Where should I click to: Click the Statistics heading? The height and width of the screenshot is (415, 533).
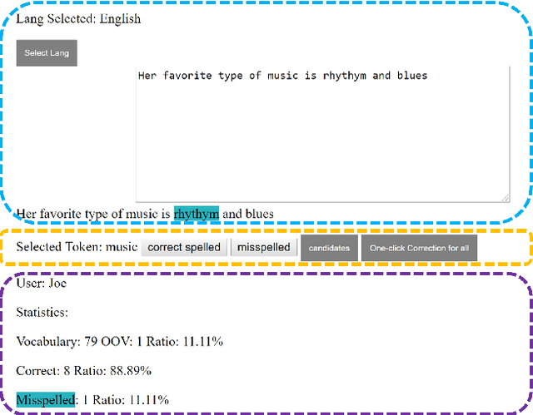coord(42,313)
